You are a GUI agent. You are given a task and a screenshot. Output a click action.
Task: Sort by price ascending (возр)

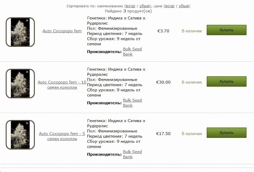[170, 6]
